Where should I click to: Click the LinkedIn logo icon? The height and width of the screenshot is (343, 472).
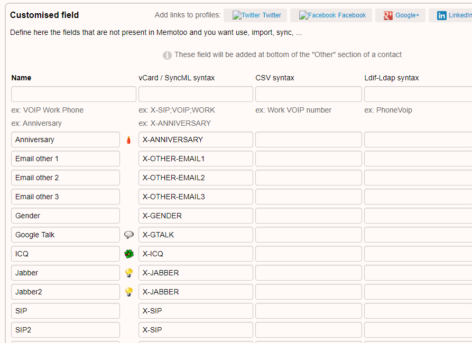[441, 15]
